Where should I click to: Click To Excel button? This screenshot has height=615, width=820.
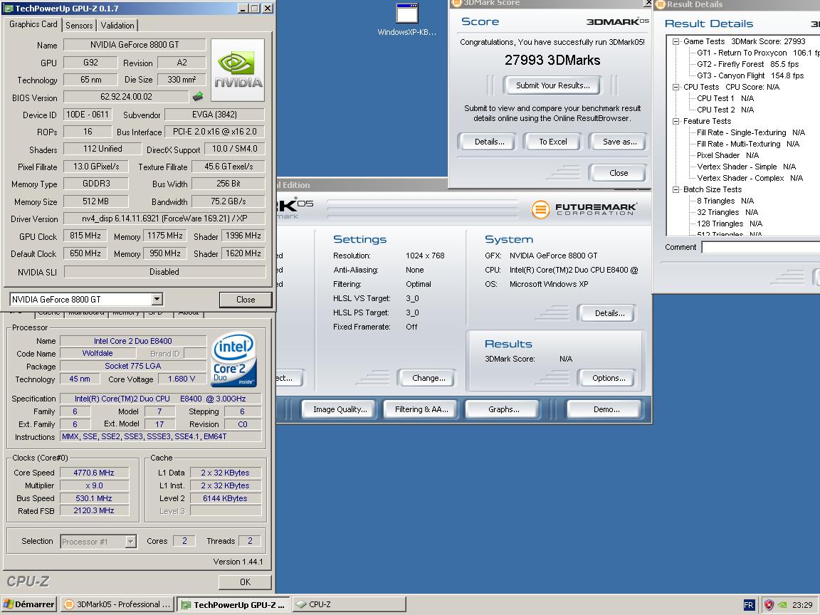pyautogui.click(x=553, y=142)
